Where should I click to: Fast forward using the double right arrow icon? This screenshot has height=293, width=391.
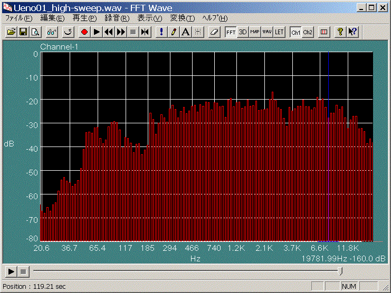[121, 32]
